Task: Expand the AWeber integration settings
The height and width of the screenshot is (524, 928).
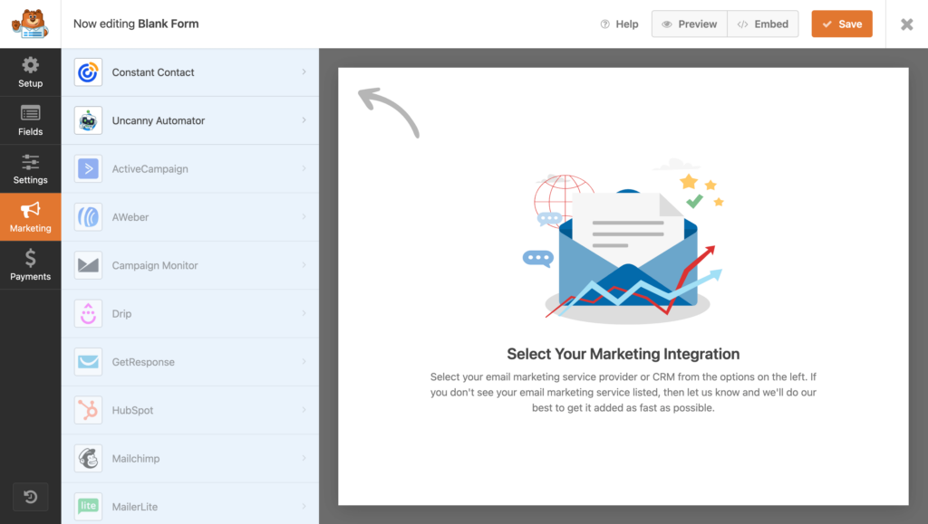Action: tap(190, 216)
